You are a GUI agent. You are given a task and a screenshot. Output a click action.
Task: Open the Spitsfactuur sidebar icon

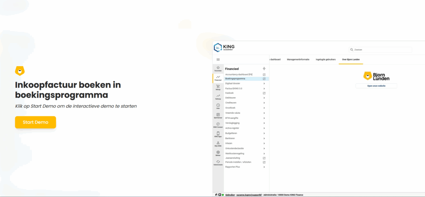click(218, 115)
